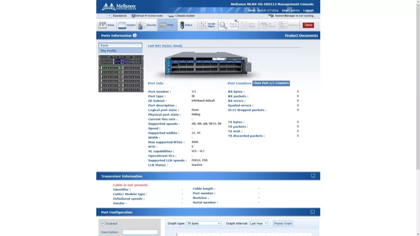Click the port Description input field
Screen dimensions: 420x236
click(140, 232)
